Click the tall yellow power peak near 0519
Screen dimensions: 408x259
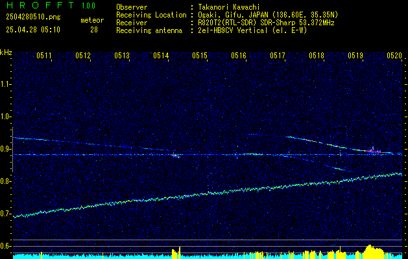coord(372,251)
